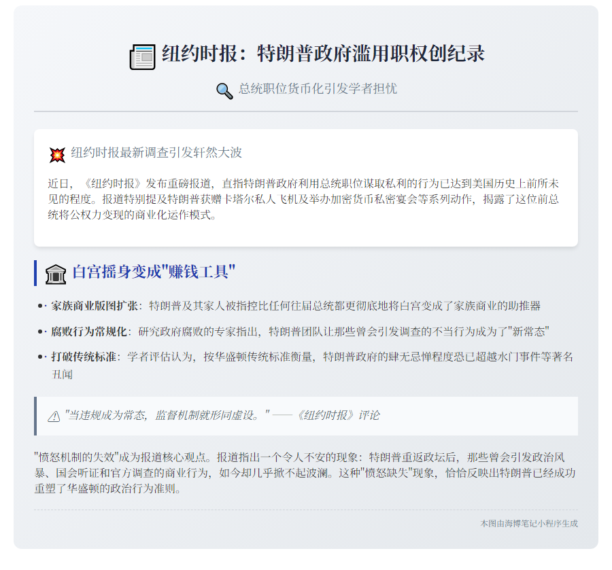Click the warning triangle icon in the quote block
612x570 pixels.
54,416
